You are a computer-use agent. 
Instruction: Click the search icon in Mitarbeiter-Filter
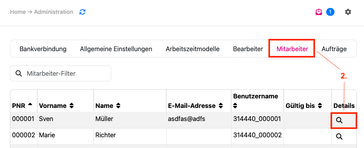pos(19,73)
